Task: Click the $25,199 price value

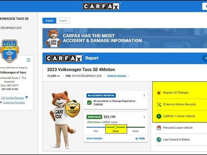Action: [109, 117]
